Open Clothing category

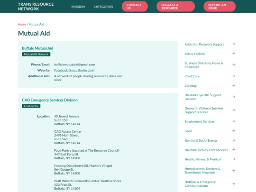coord(191,86)
